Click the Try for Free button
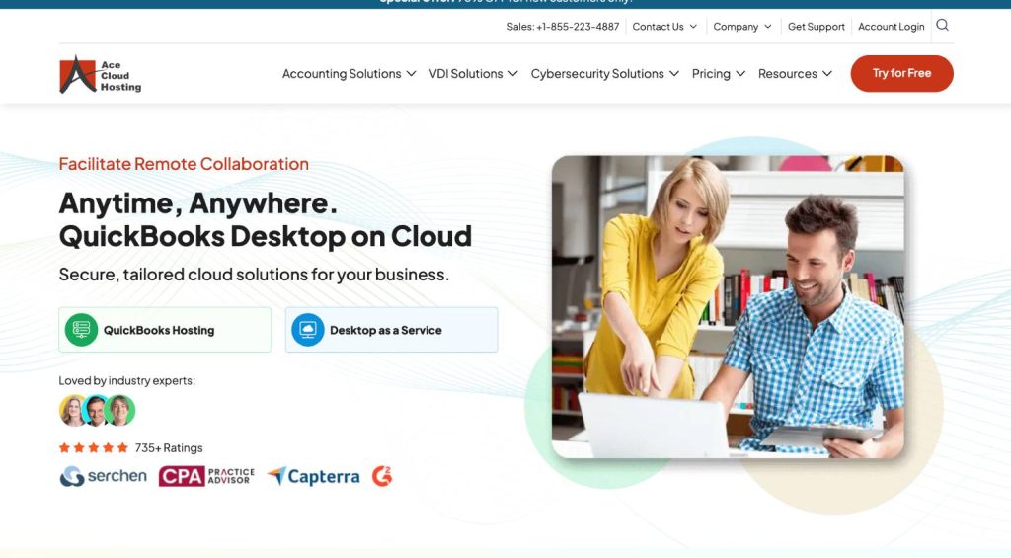The height and width of the screenshot is (558, 1011). point(901,73)
